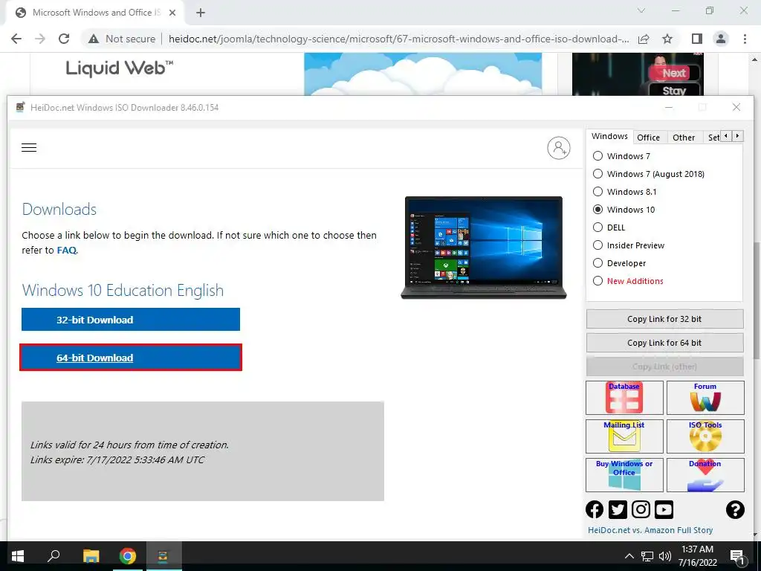Open the Buy Windows or Office tile
This screenshot has height=571, width=761.
point(624,475)
